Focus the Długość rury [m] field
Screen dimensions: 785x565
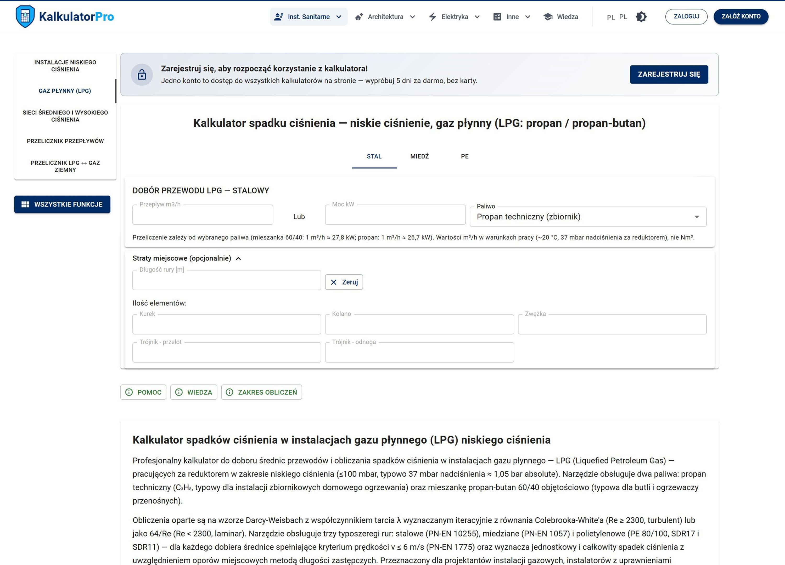(227, 280)
